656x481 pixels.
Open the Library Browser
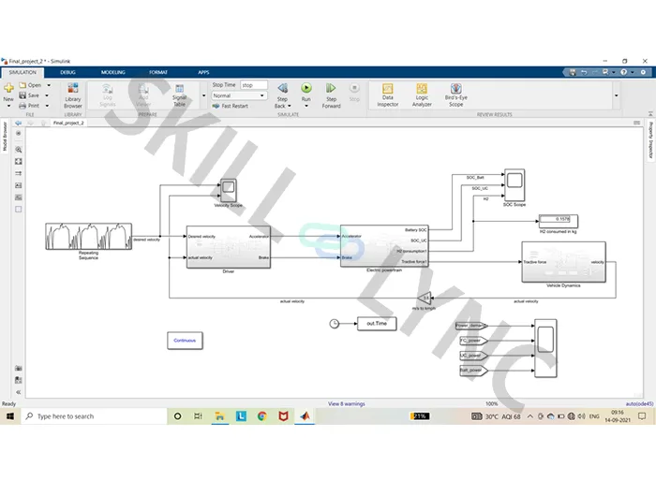(73, 95)
